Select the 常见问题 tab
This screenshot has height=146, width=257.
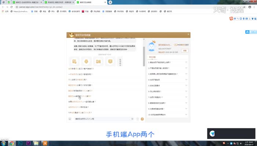click(x=152, y=57)
